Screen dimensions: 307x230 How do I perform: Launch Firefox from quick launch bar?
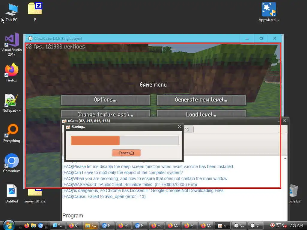coord(26,226)
